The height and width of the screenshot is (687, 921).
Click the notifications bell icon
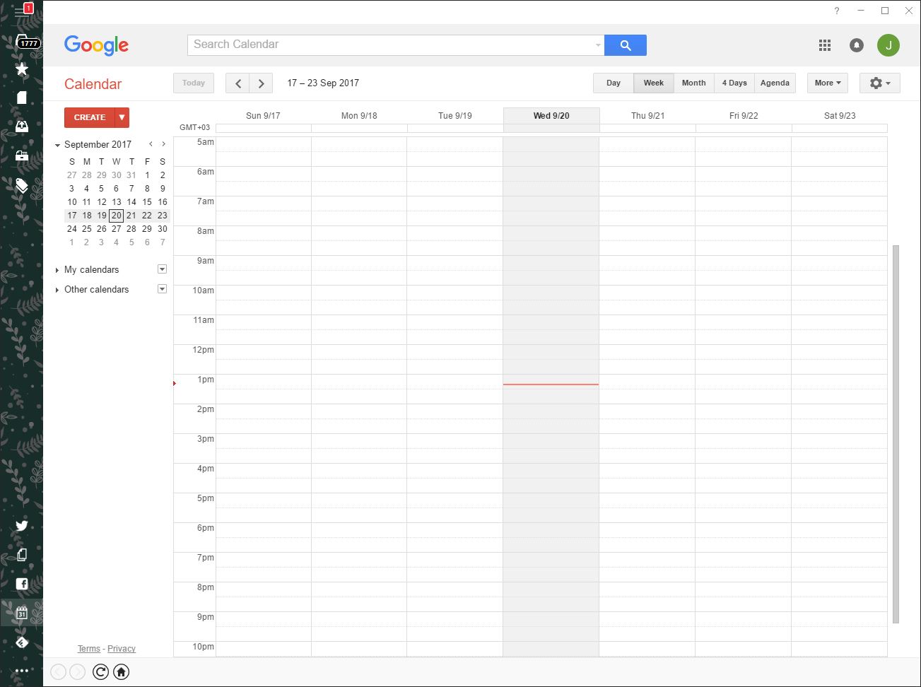[x=856, y=45]
